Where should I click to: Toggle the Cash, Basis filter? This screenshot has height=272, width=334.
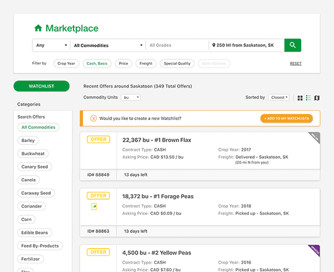tap(97, 63)
